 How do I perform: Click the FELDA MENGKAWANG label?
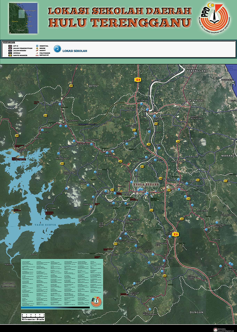[x=150, y=314]
